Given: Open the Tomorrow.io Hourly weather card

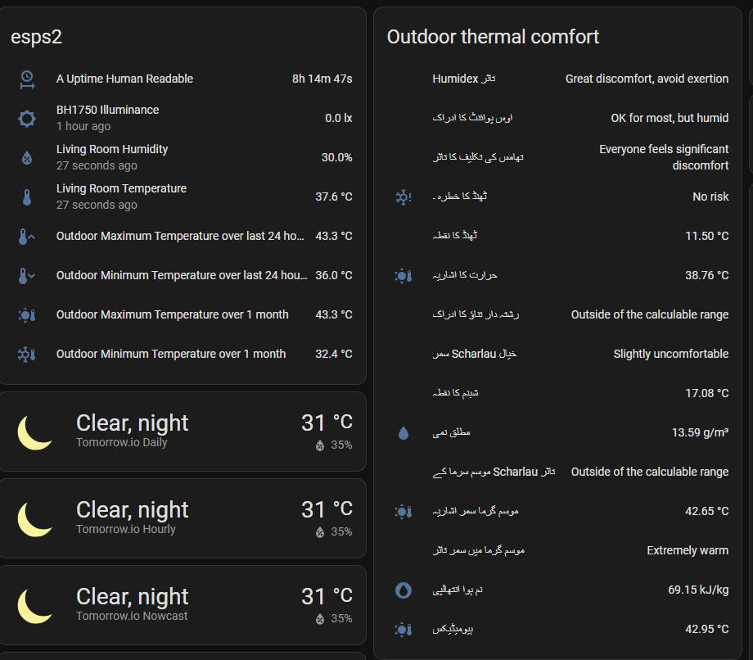Looking at the screenshot, I should click(183, 518).
